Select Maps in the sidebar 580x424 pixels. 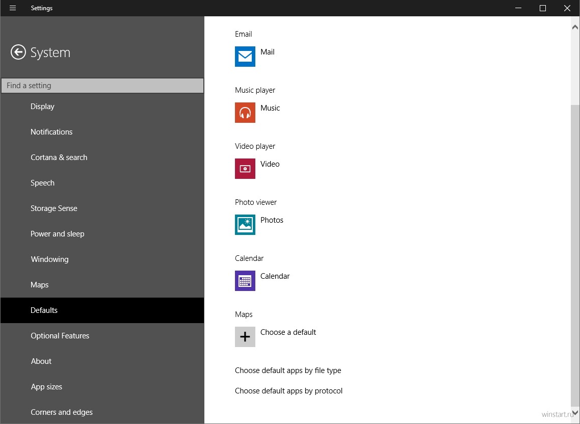pyautogui.click(x=102, y=285)
